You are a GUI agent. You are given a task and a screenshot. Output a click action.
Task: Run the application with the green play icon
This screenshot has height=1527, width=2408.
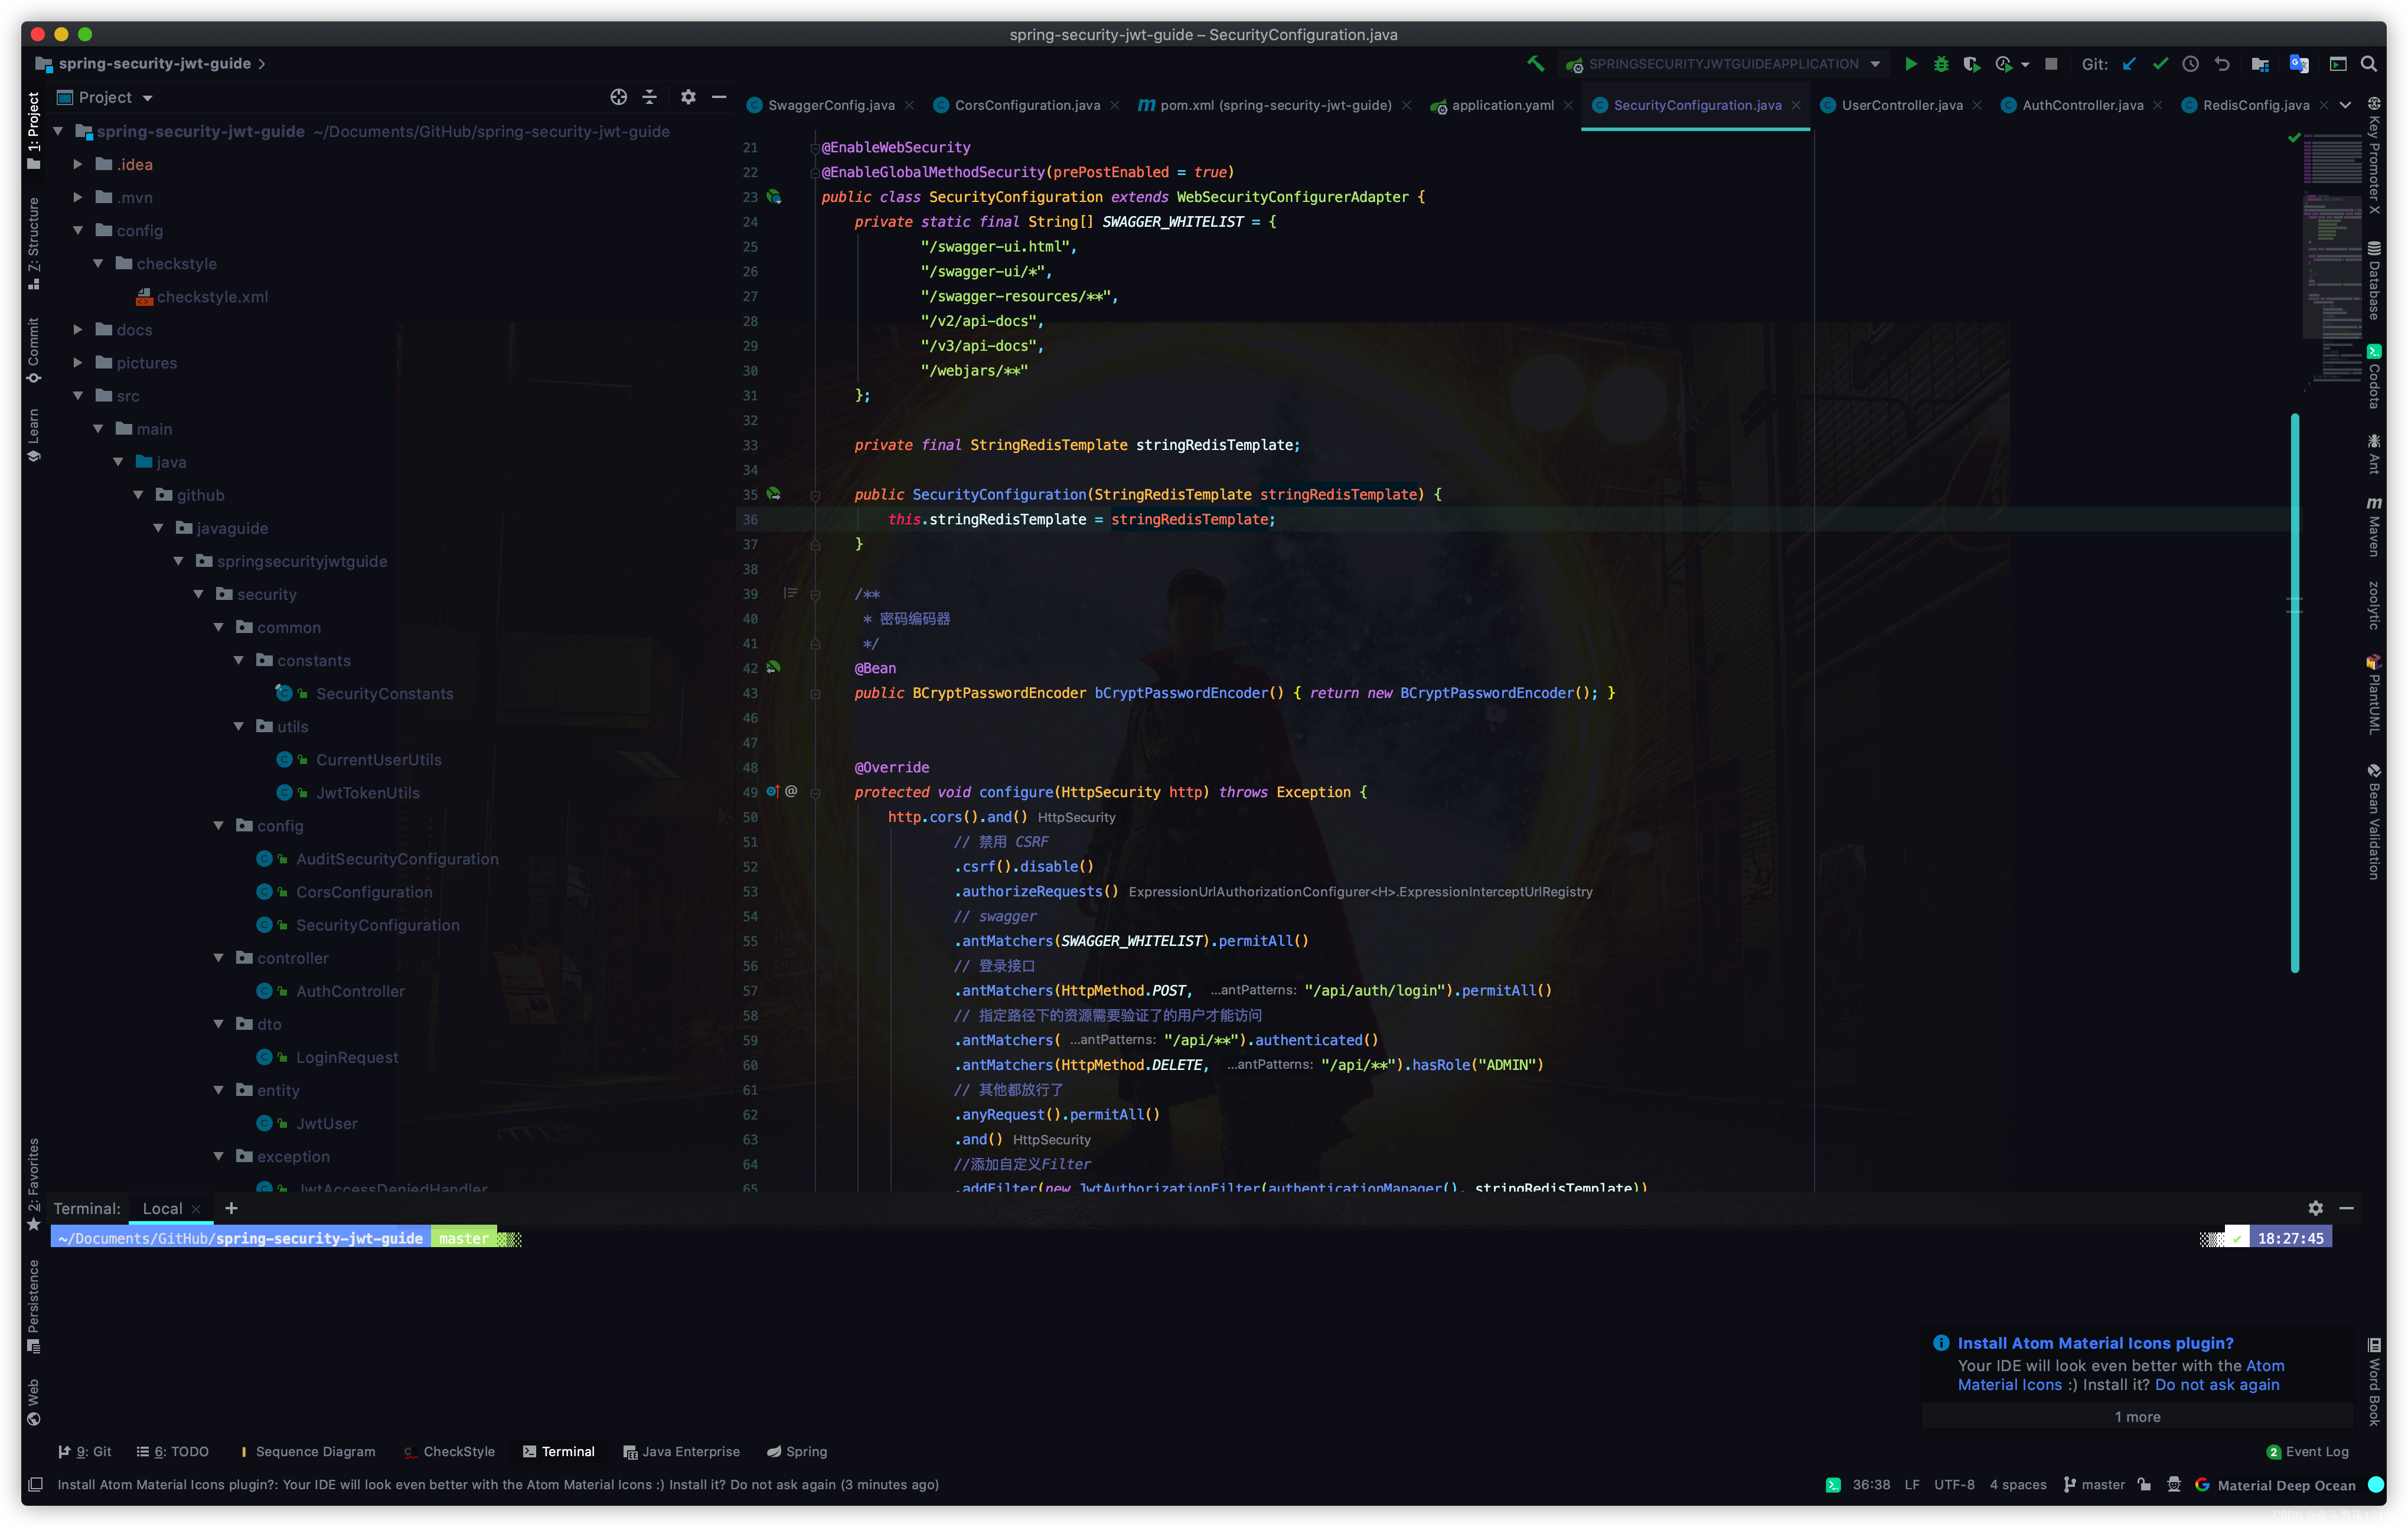(x=1910, y=64)
